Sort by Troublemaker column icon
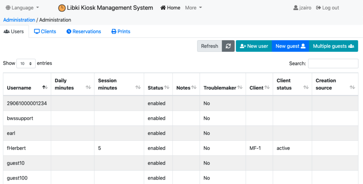The image size is (363, 184). pyautogui.click(x=240, y=87)
